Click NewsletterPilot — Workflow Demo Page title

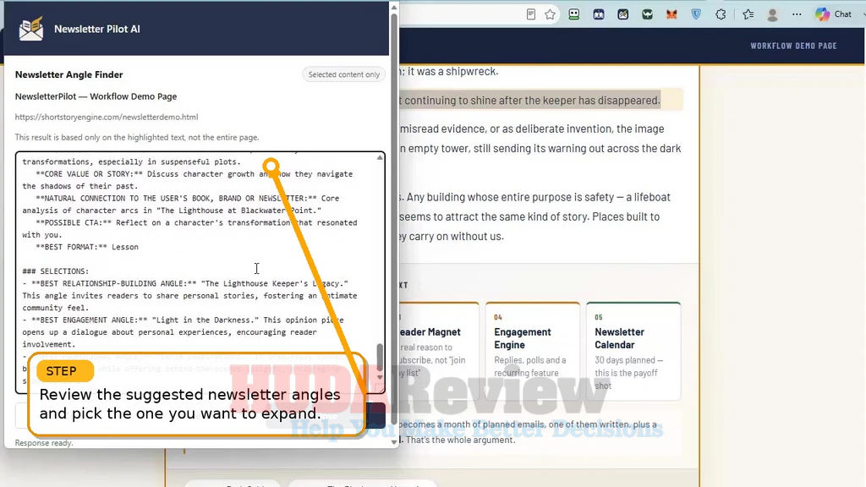point(96,96)
